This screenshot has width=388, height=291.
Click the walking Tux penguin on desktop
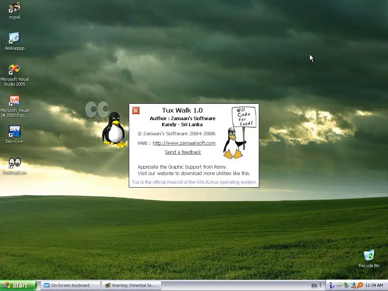(114, 130)
